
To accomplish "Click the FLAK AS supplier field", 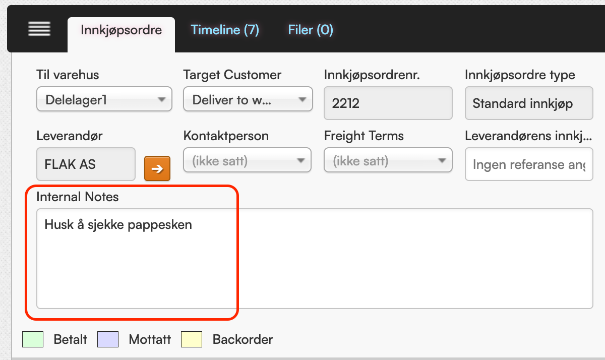I will click(86, 164).
